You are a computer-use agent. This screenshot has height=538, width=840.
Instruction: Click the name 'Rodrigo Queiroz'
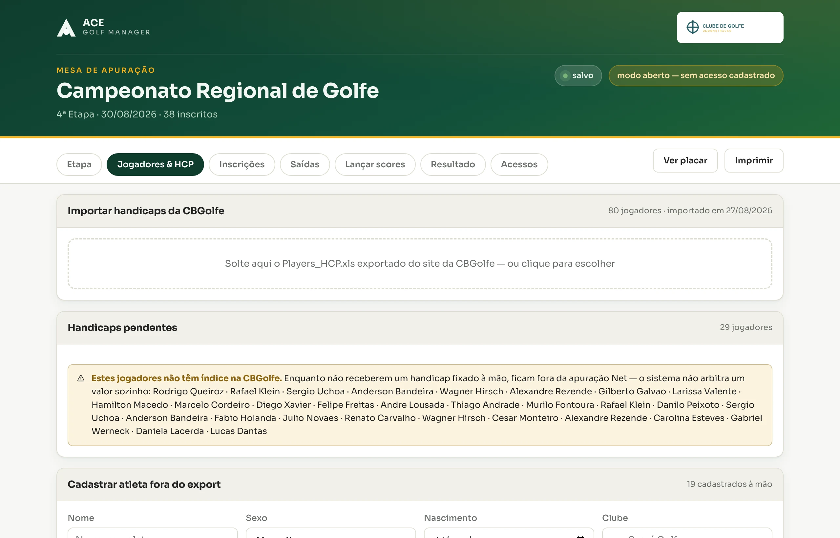click(x=188, y=391)
